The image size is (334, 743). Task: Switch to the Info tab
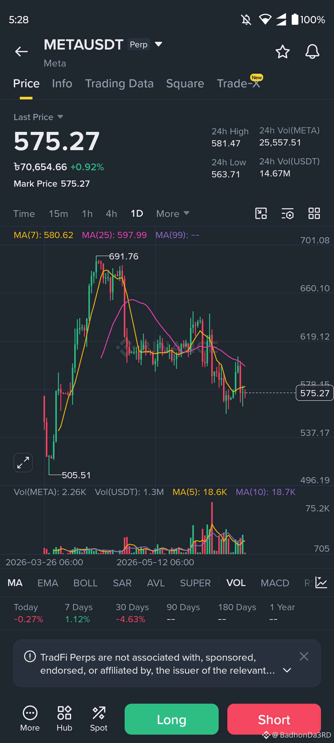coord(62,84)
